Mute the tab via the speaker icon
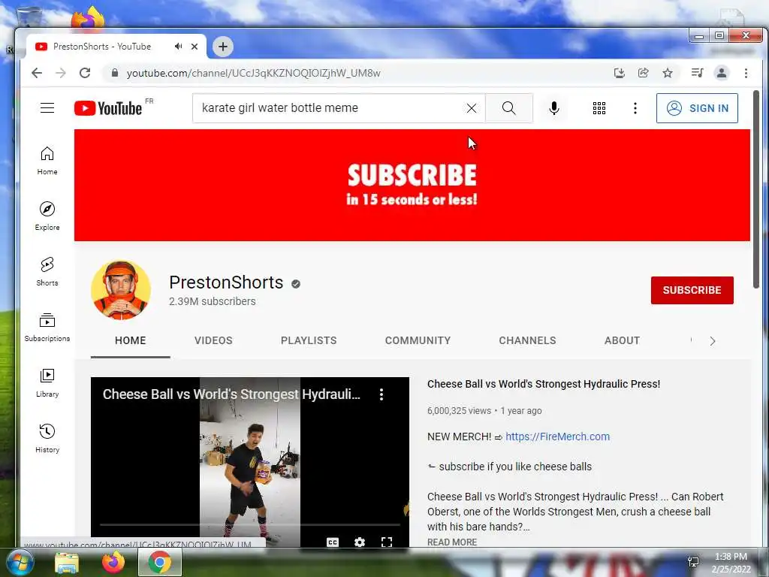 pos(178,46)
